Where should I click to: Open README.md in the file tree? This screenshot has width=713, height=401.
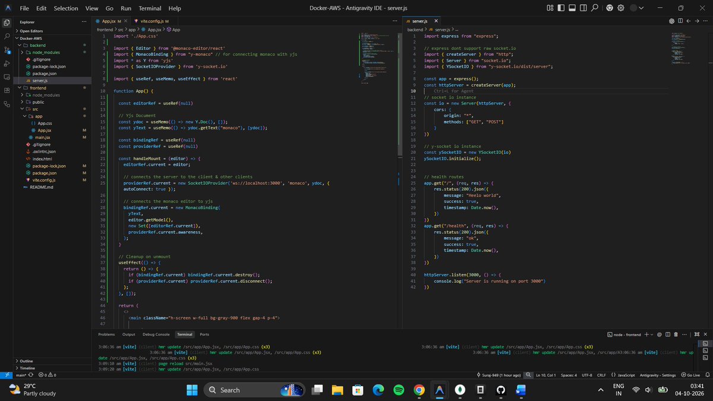click(41, 187)
